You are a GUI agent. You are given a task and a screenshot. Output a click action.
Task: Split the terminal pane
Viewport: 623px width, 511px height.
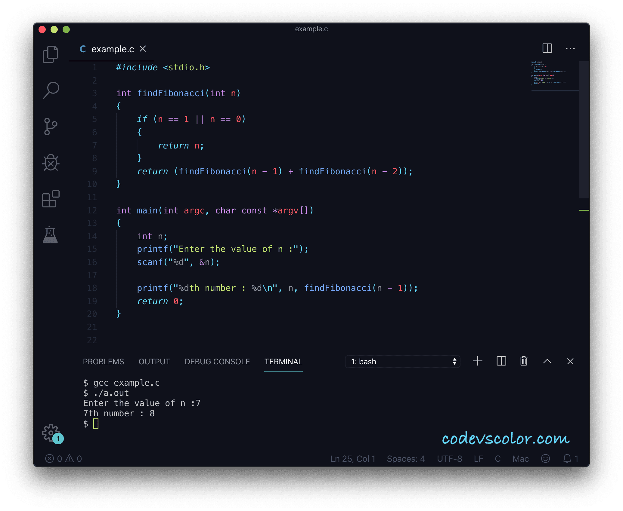tap(501, 361)
